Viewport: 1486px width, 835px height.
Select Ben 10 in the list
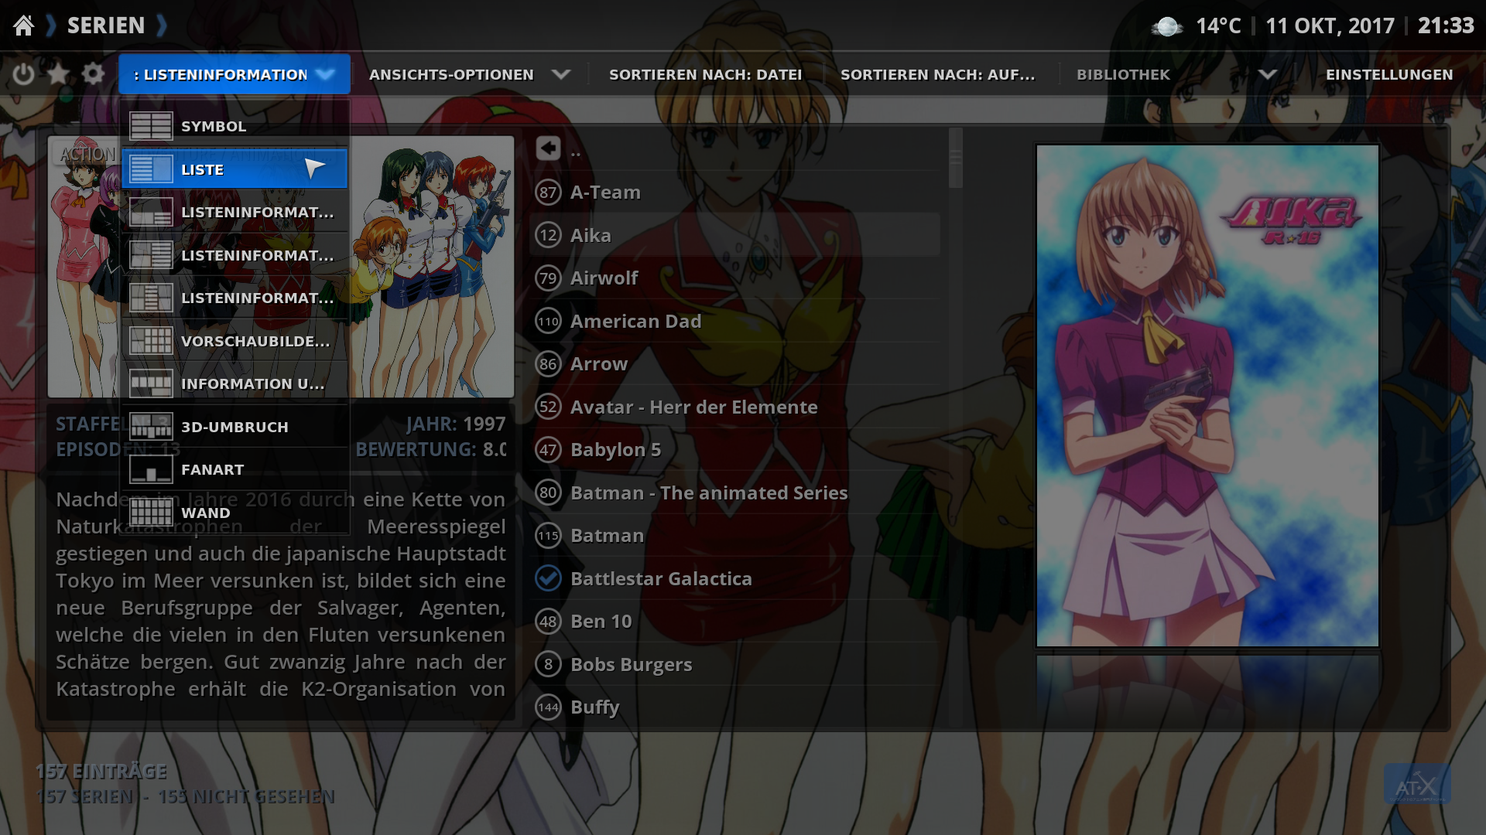pos(735,622)
